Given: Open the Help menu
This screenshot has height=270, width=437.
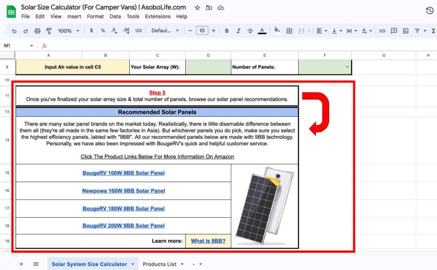Looking at the screenshot, I should pyautogui.click(x=181, y=17).
